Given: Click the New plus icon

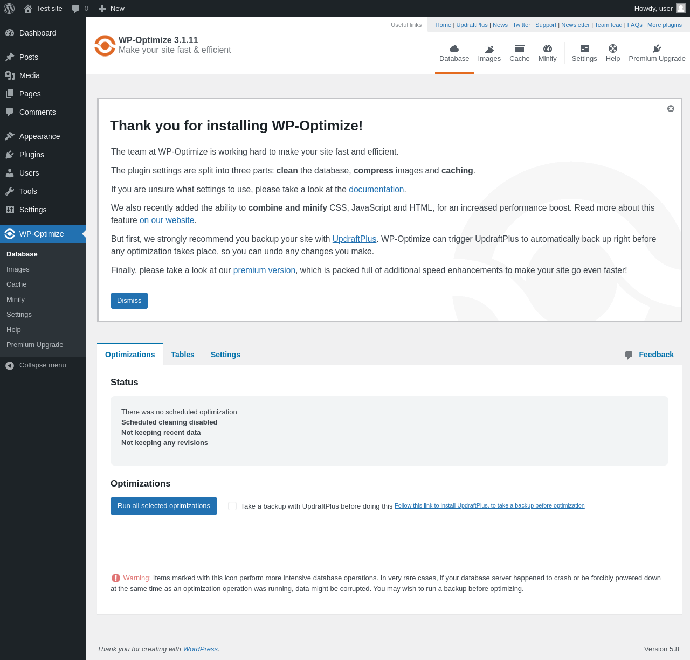Looking at the screenshot, I should [102, 9].
